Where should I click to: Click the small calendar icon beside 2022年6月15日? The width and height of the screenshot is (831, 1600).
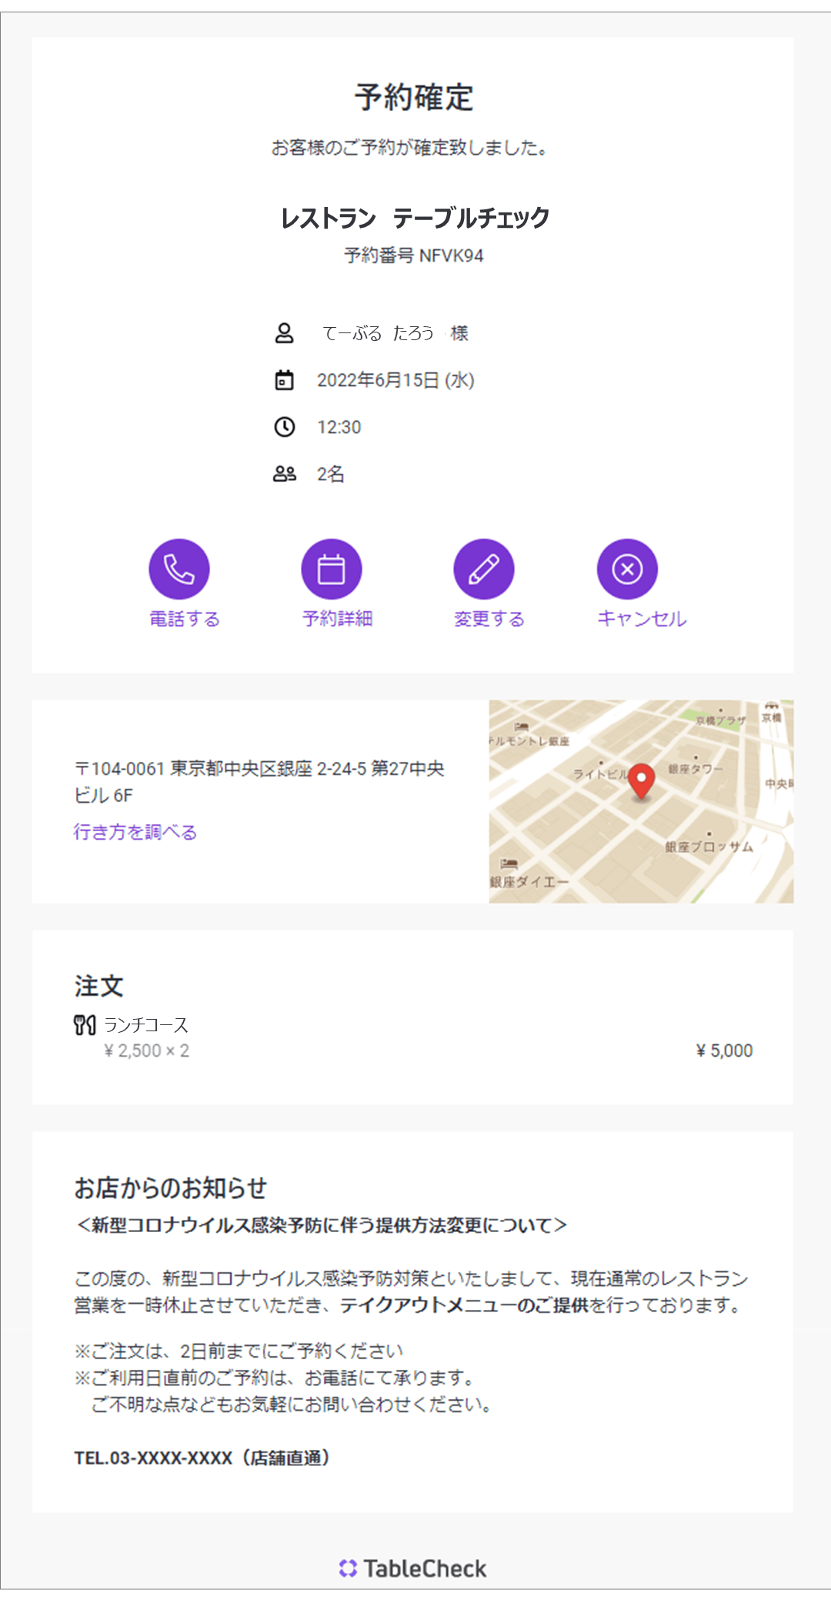tap(285, 380)
